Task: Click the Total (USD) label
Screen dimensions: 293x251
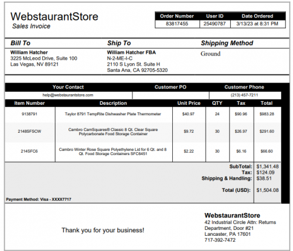Action: click(x=236, y=190)
